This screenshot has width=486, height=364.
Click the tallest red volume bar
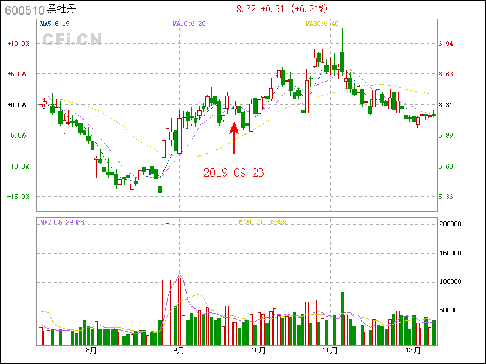point(168,284)
